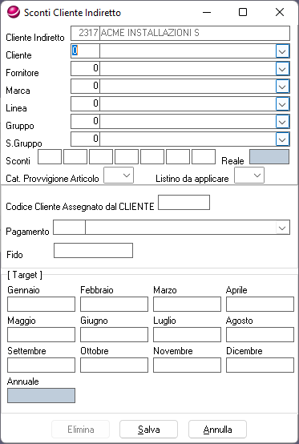Viewport: 299px width, 444px height.
Task: Open the Gruppo dropdown arrow
Action: (x=282, y=122)
